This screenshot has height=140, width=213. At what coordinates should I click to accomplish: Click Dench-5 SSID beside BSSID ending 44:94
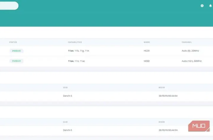[x=67, y=96]
